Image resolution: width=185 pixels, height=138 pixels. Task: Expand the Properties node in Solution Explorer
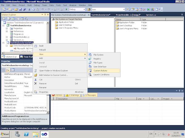click(x=7, y=29)
